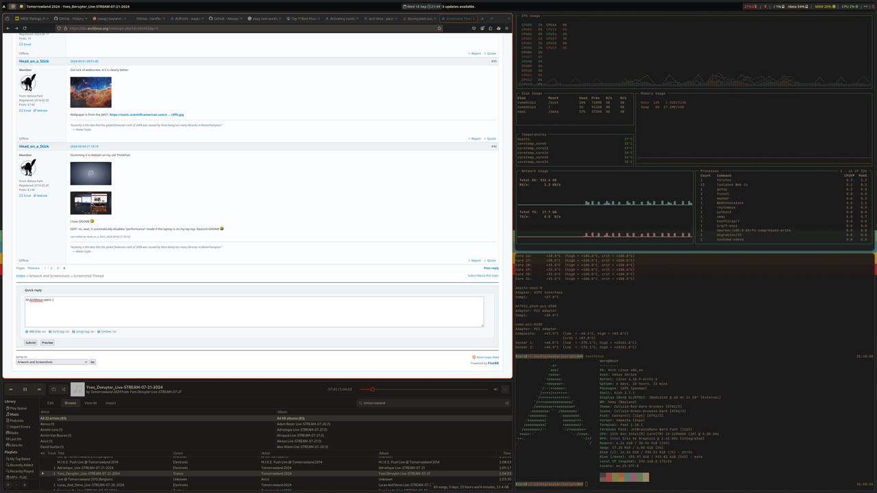Click Go button beside Jump to
877x493 pixels.
(x=92, y=362)
